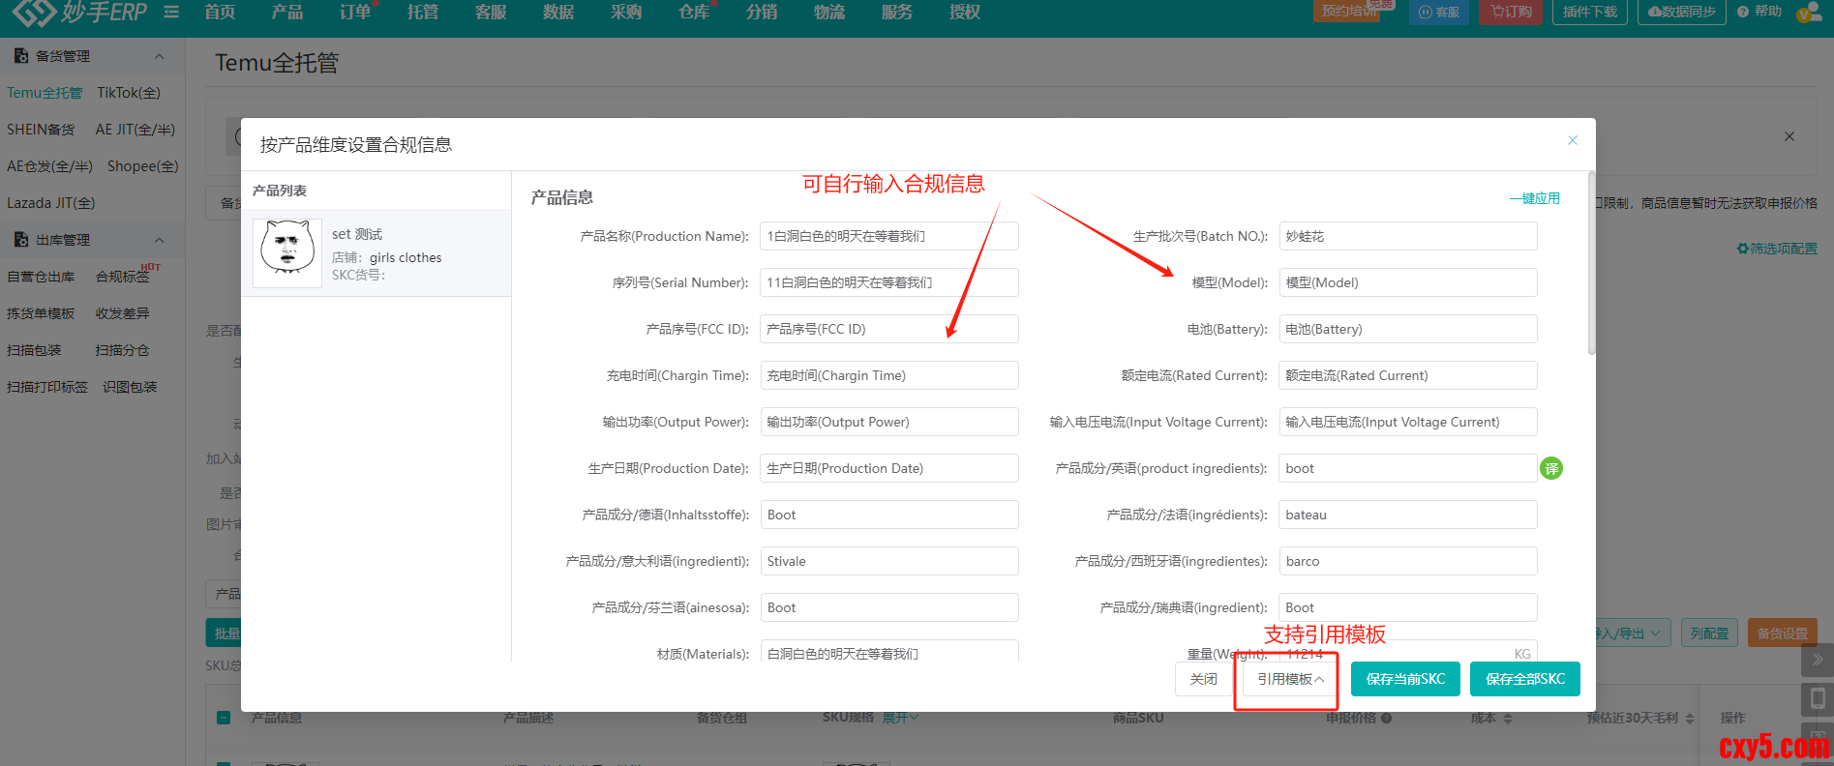
Task: Toggle the select-all checkbox in table header
Action: 224,718
